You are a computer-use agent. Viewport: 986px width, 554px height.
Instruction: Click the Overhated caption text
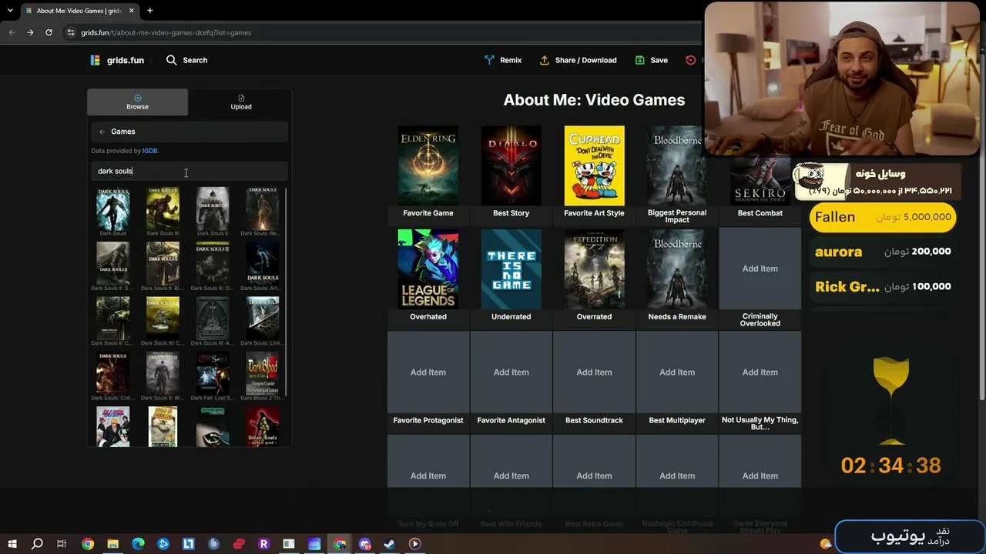click(428, 317)
